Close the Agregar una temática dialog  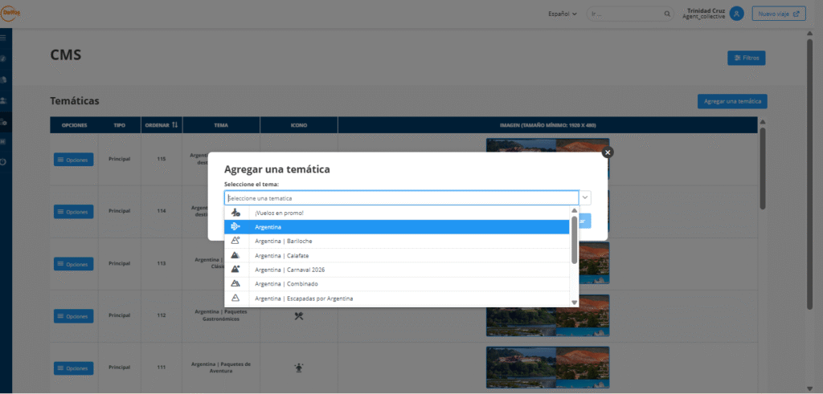click(x=608, y=152)
